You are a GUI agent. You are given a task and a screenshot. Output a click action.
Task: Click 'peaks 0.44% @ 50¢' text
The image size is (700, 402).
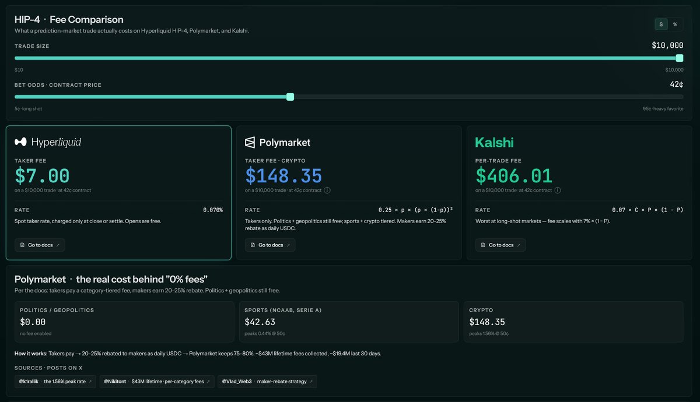[265, 334]
